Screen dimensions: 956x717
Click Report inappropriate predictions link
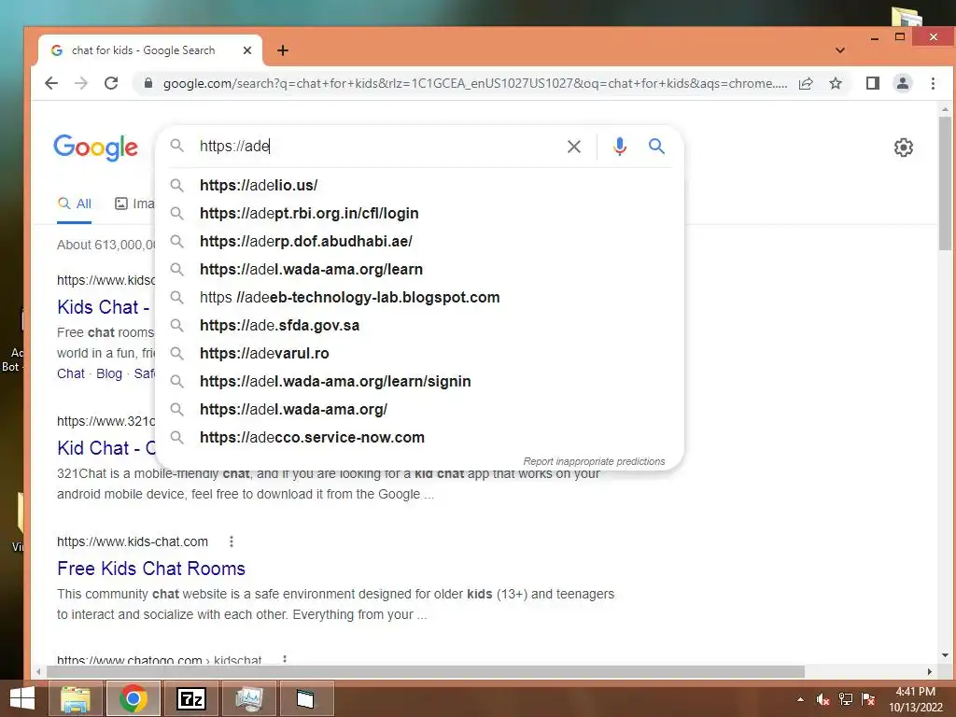click(594, 461)
